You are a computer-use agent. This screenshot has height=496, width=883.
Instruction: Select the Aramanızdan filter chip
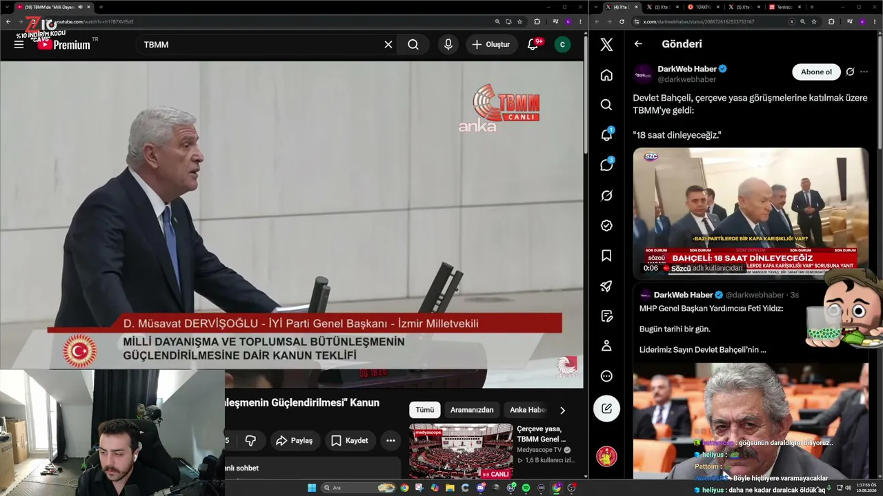(472, 410)
